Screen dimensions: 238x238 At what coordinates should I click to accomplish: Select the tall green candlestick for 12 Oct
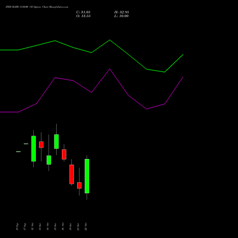click(34, 149)
